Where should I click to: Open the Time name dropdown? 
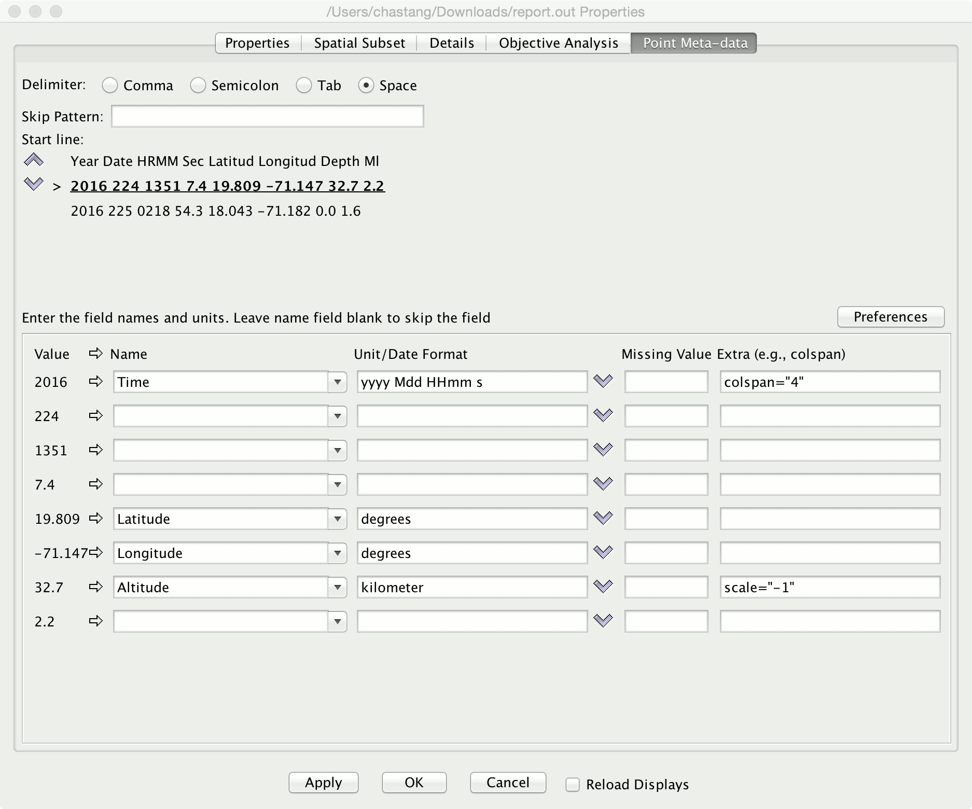coord(337,382)
